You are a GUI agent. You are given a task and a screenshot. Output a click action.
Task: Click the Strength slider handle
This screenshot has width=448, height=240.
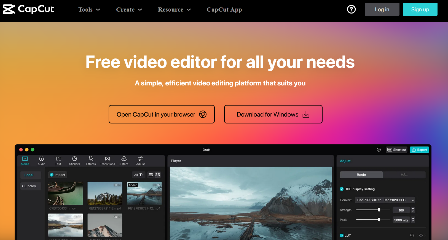point(379,210)
